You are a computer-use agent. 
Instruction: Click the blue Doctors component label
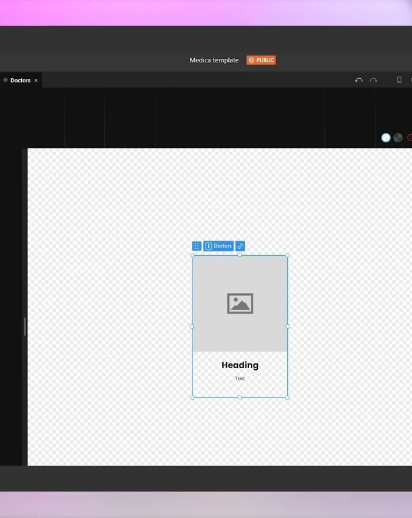point(219,246)
